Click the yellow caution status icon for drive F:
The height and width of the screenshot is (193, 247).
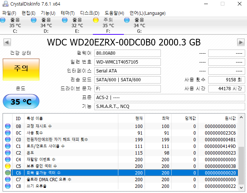[x=96, y=20]
